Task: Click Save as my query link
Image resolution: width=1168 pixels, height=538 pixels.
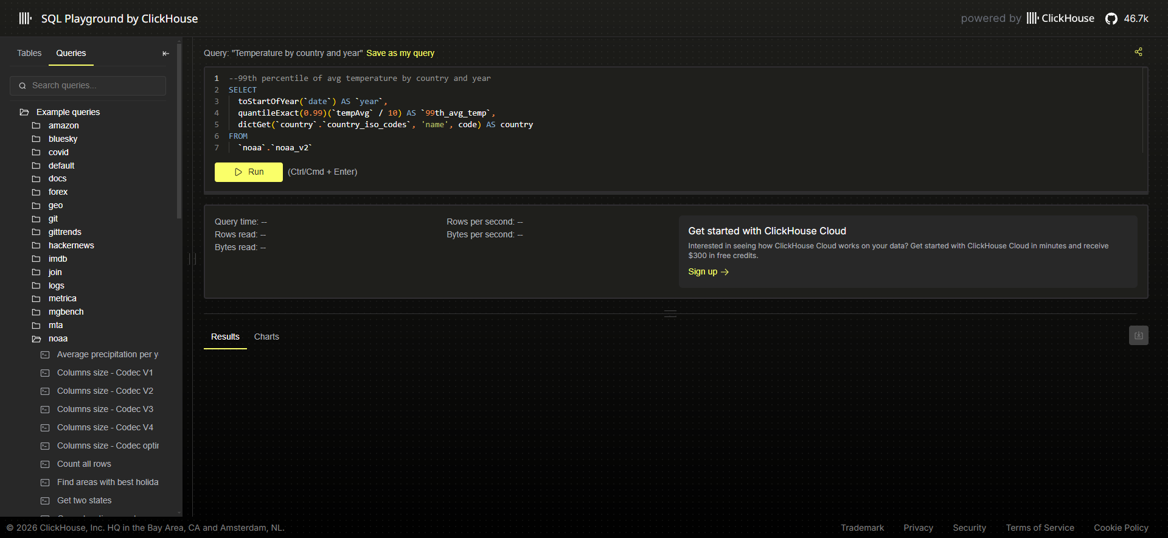Action: (400, 53)
